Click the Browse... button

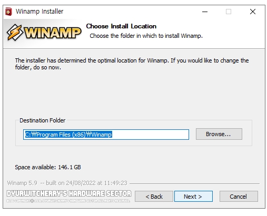[219, 134]
